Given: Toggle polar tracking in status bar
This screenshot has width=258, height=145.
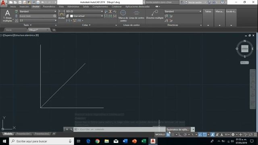Looking at the screenshot, I should pyautogui.click(x=185, y=135).
